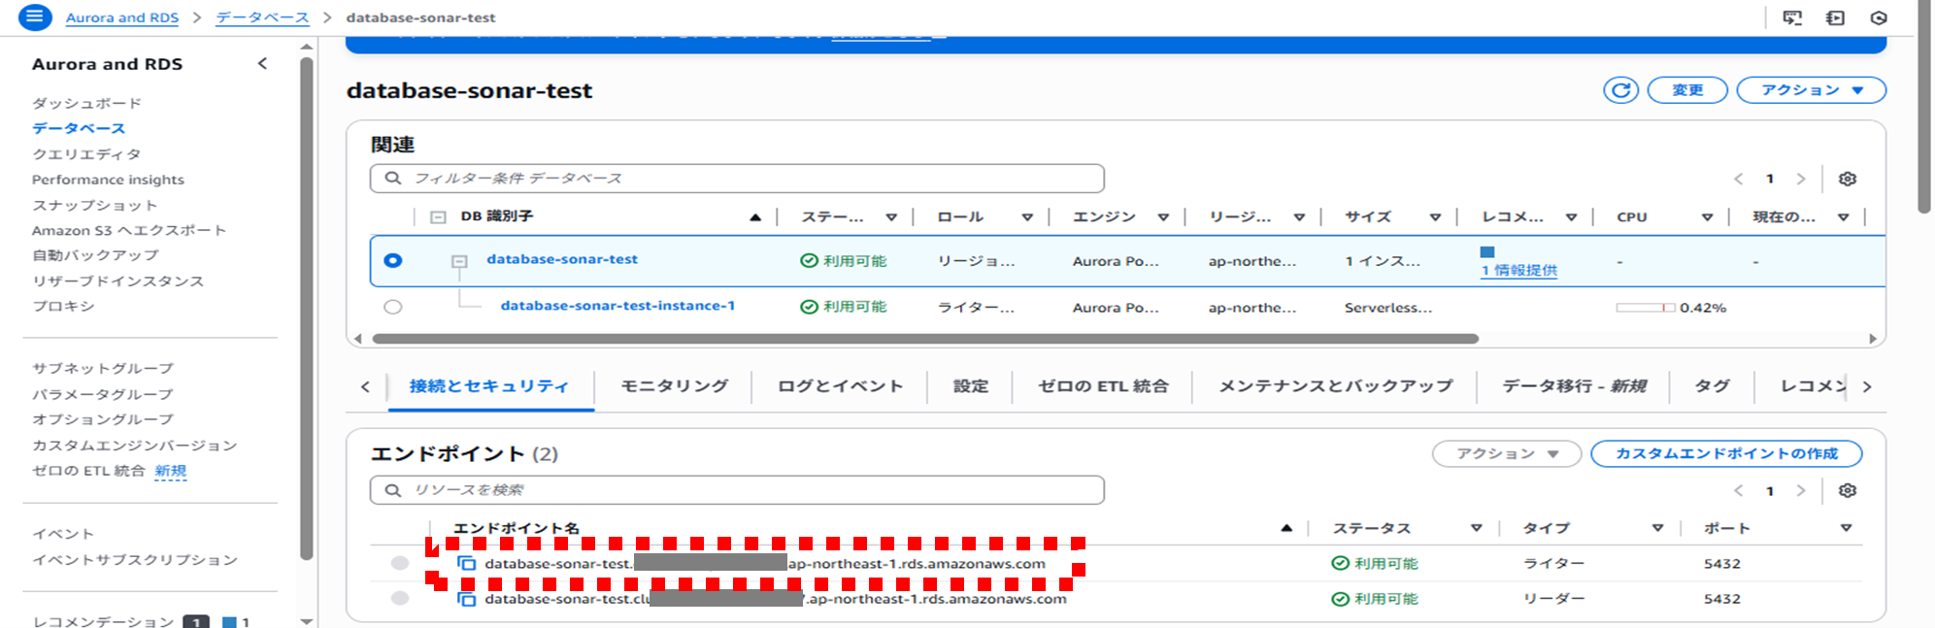This screenshot has height=628, width=1935.
Task: Go to previous page in related table
Action: tap(1739, 179)
